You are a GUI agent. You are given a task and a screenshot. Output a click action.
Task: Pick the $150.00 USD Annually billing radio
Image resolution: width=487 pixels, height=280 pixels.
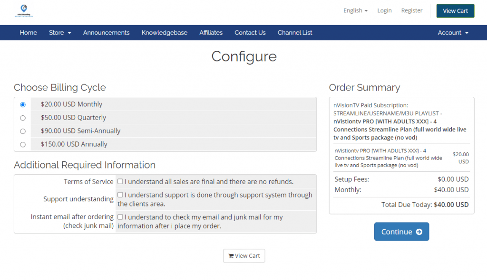coord(23,144)
